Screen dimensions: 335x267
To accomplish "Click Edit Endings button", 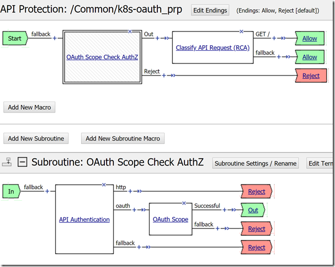I will coord(210,10).
